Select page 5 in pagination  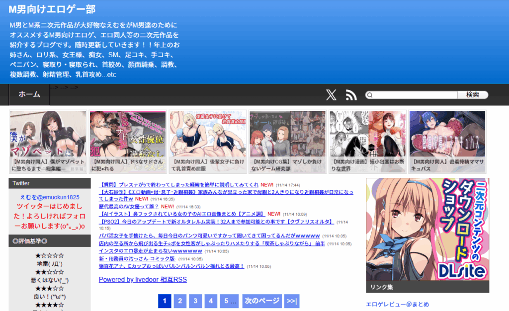229,301
